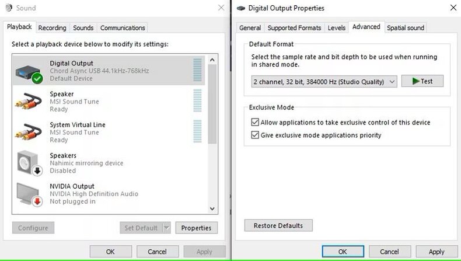Click Apply in the Sound window
This screenshot has height=261, width=461.
[x=204, y=252]
